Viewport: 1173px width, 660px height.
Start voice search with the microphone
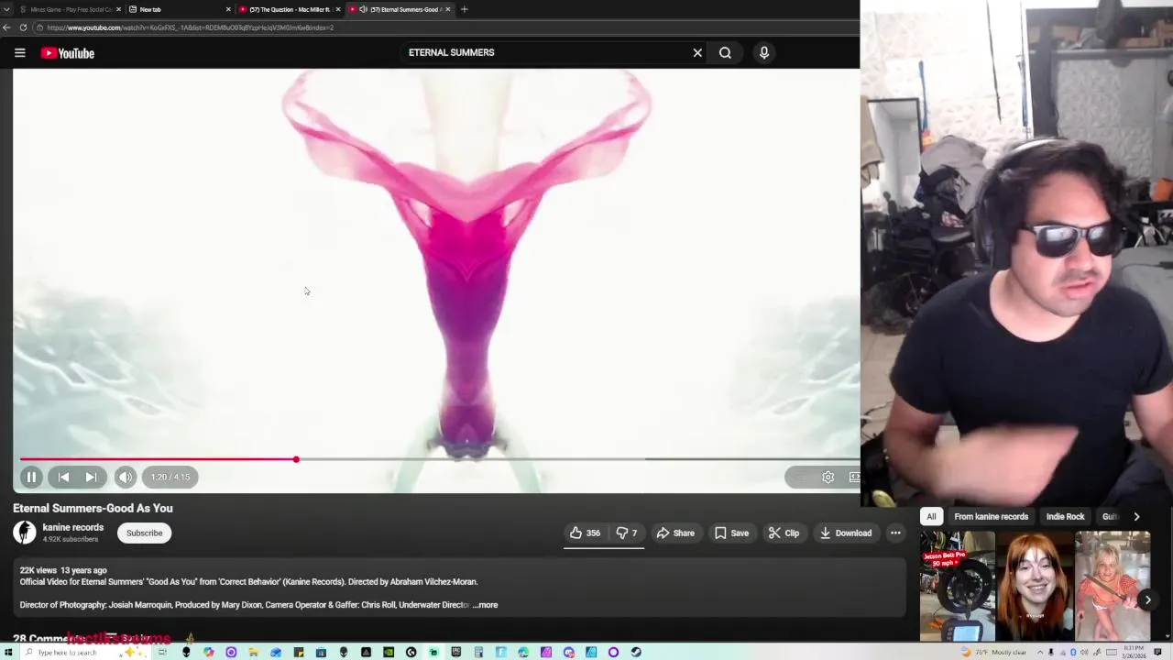(x=764, y=53)
